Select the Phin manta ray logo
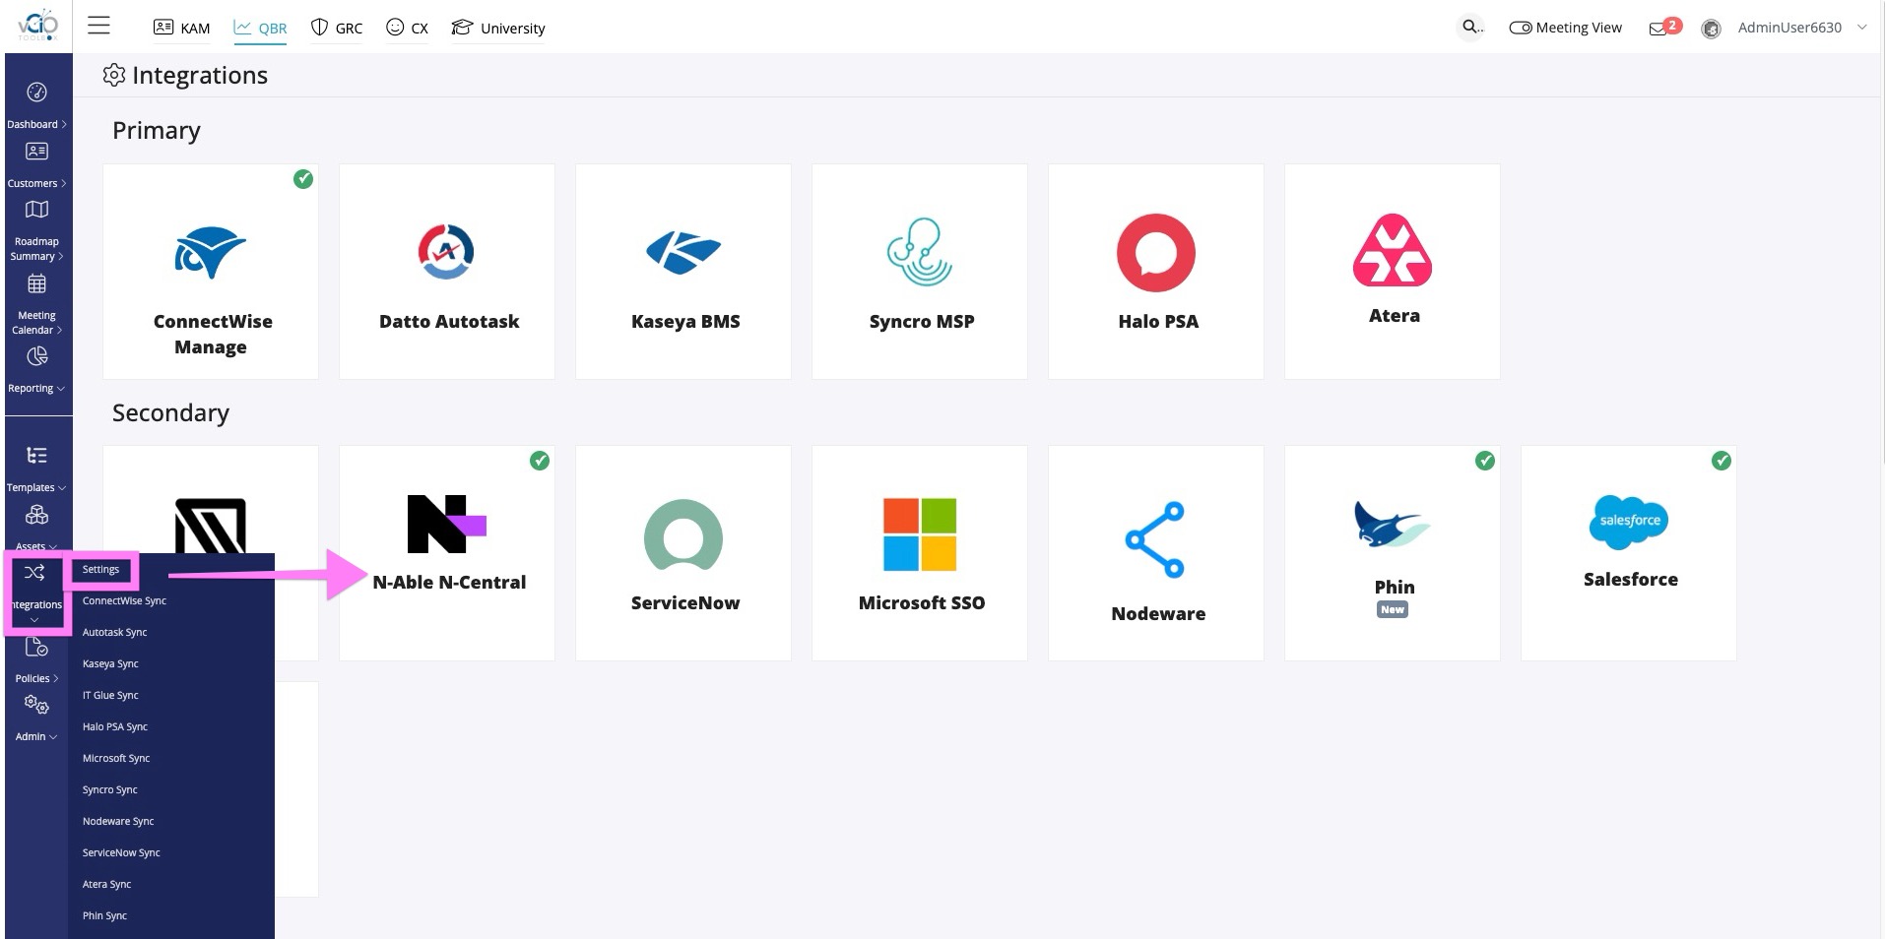This screenshot has width=1885, height=939. point(1391,524)
